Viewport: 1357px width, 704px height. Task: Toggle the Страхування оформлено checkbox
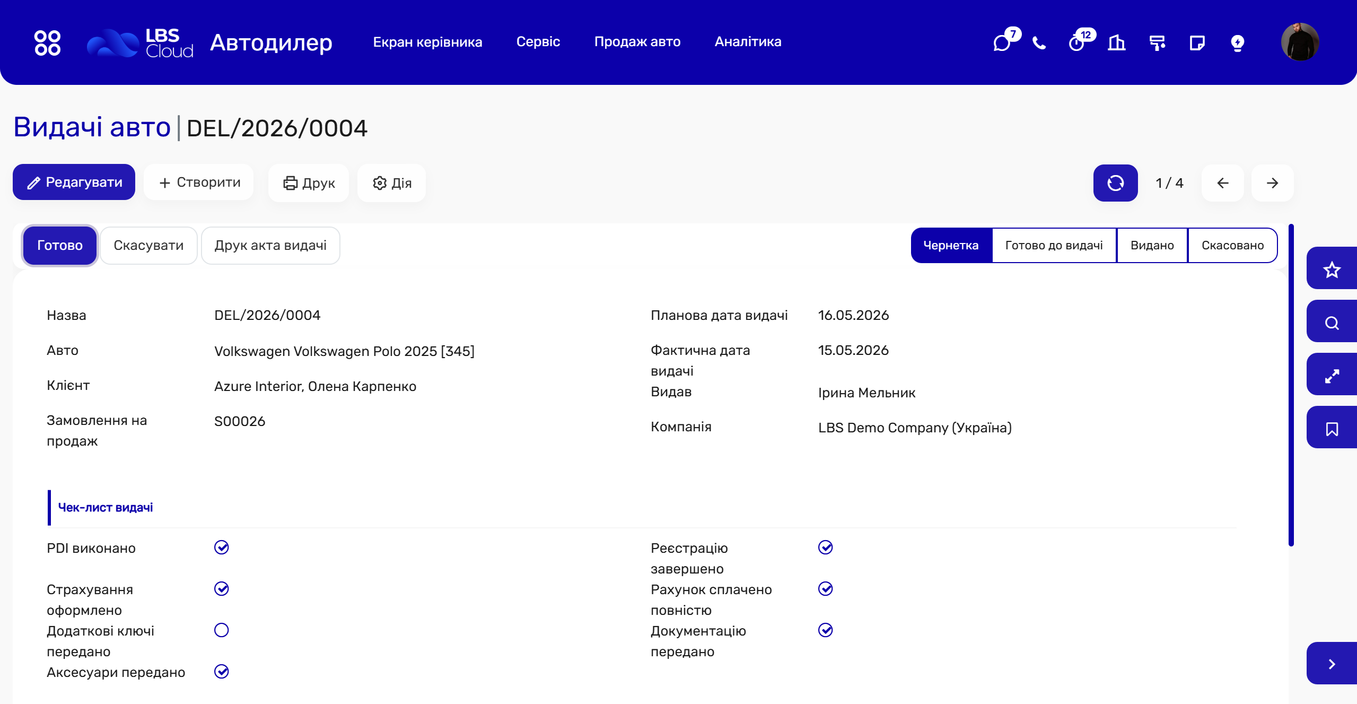[222, 589]
